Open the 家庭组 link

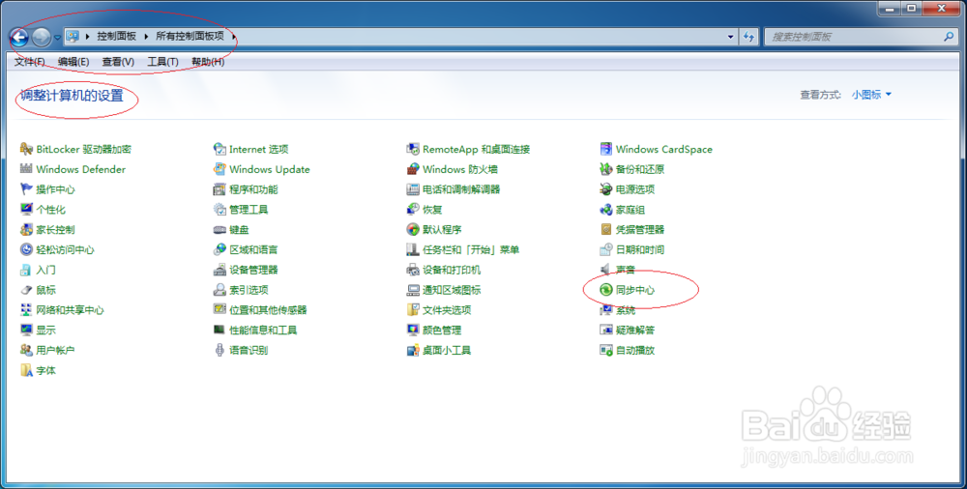[630, 210]
